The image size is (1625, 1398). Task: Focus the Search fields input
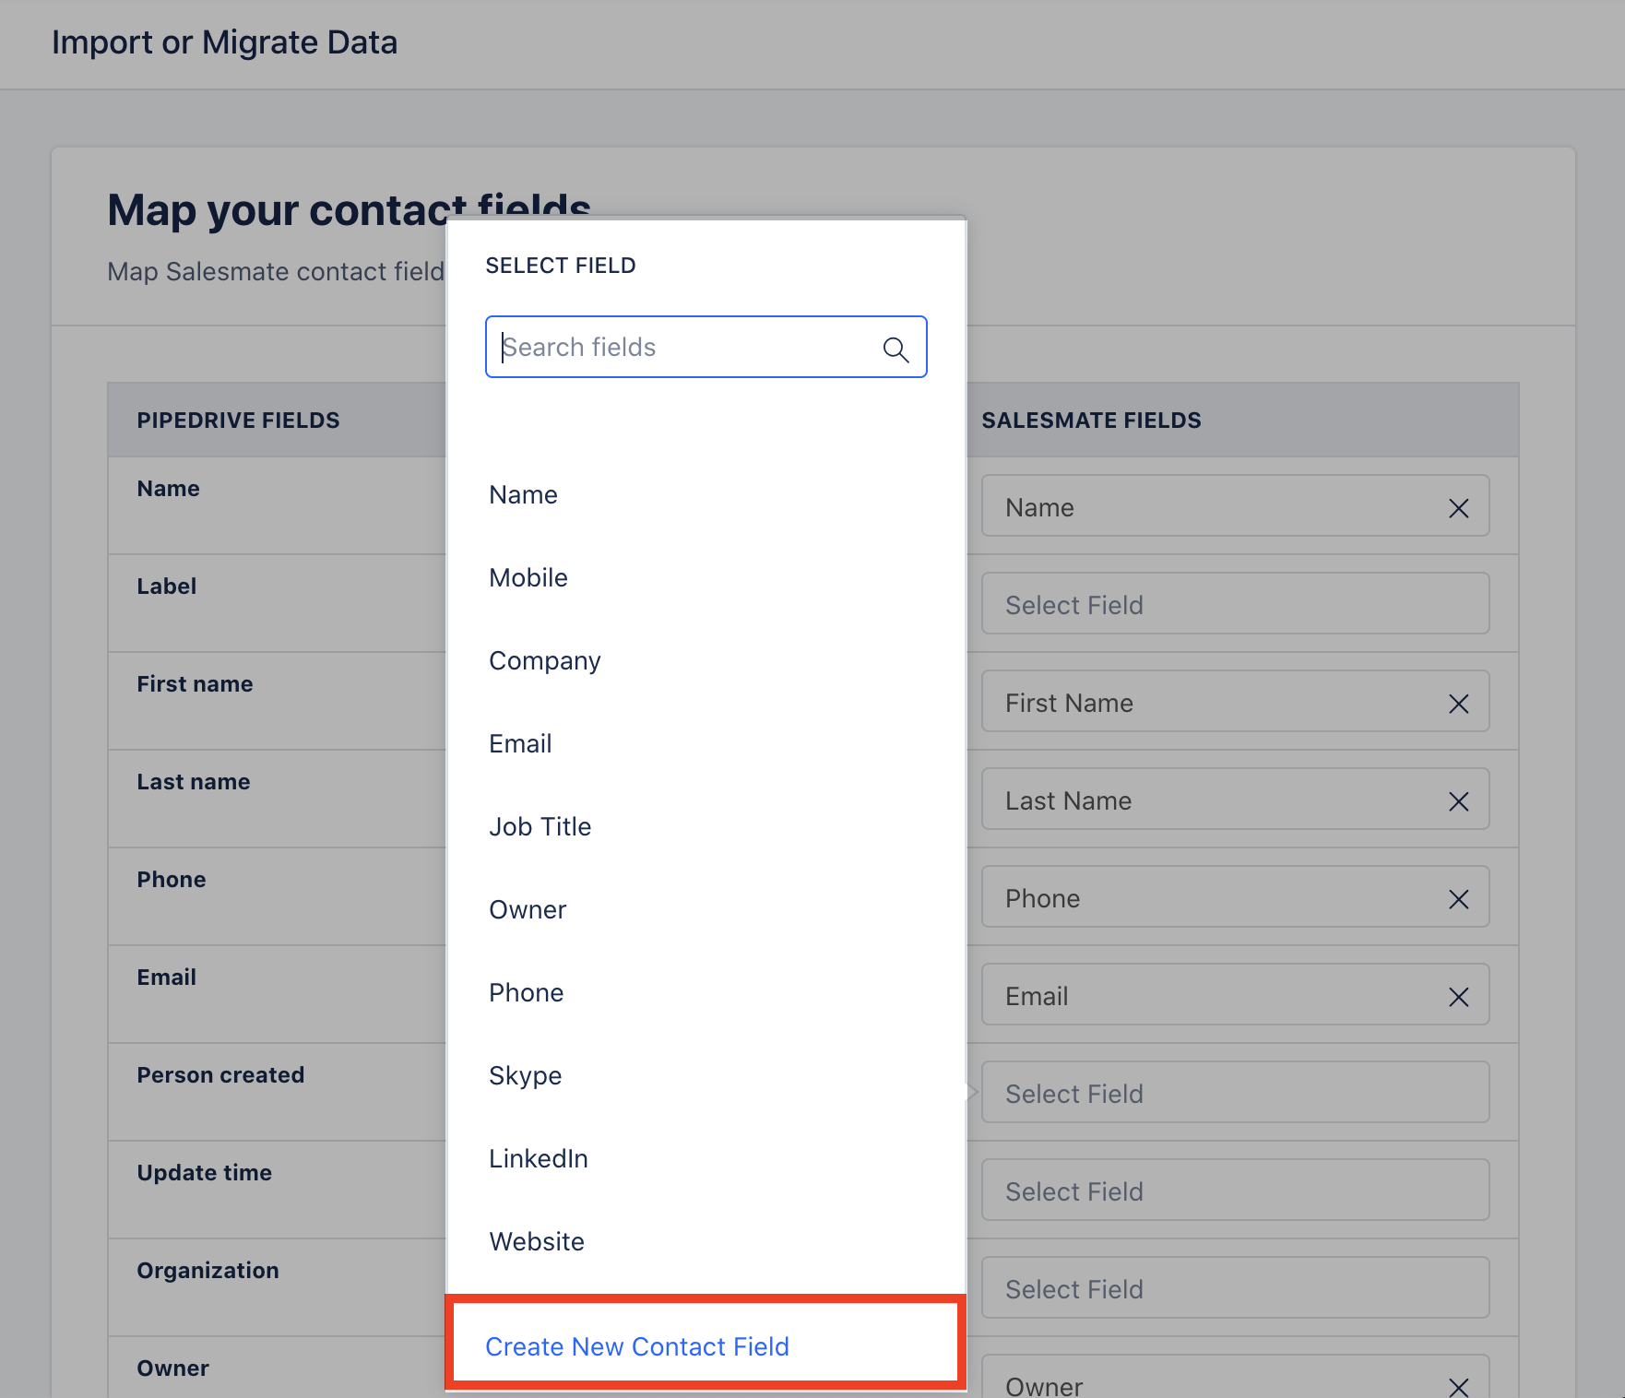[x=682, y=348]
